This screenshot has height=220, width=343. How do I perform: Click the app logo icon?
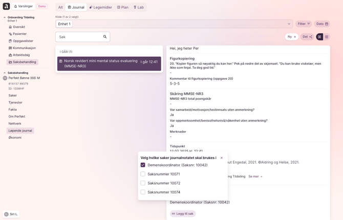[x=6, y=6]
